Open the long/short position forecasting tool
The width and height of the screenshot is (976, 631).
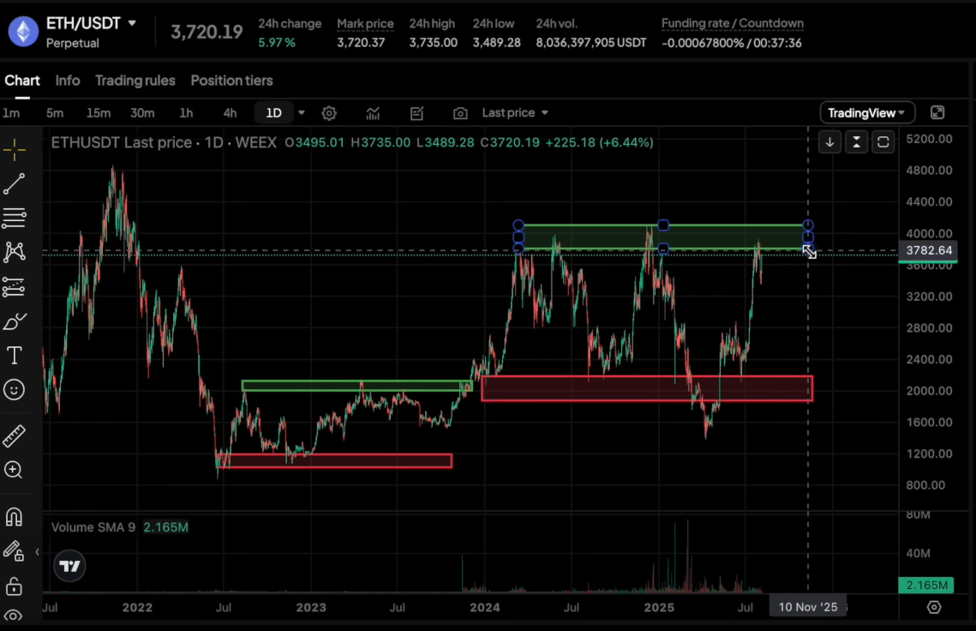tap(14, 286)
